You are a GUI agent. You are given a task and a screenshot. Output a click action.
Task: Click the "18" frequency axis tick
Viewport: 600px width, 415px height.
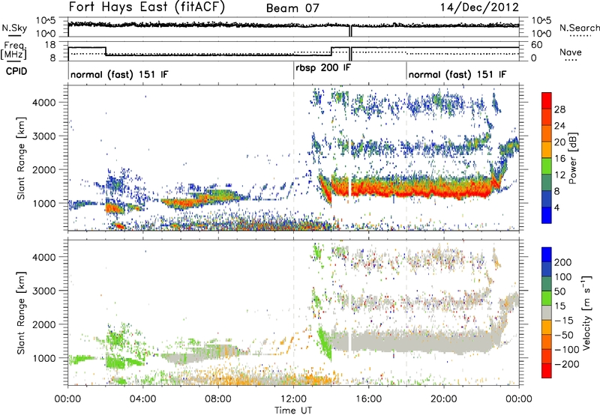point(49,45)
